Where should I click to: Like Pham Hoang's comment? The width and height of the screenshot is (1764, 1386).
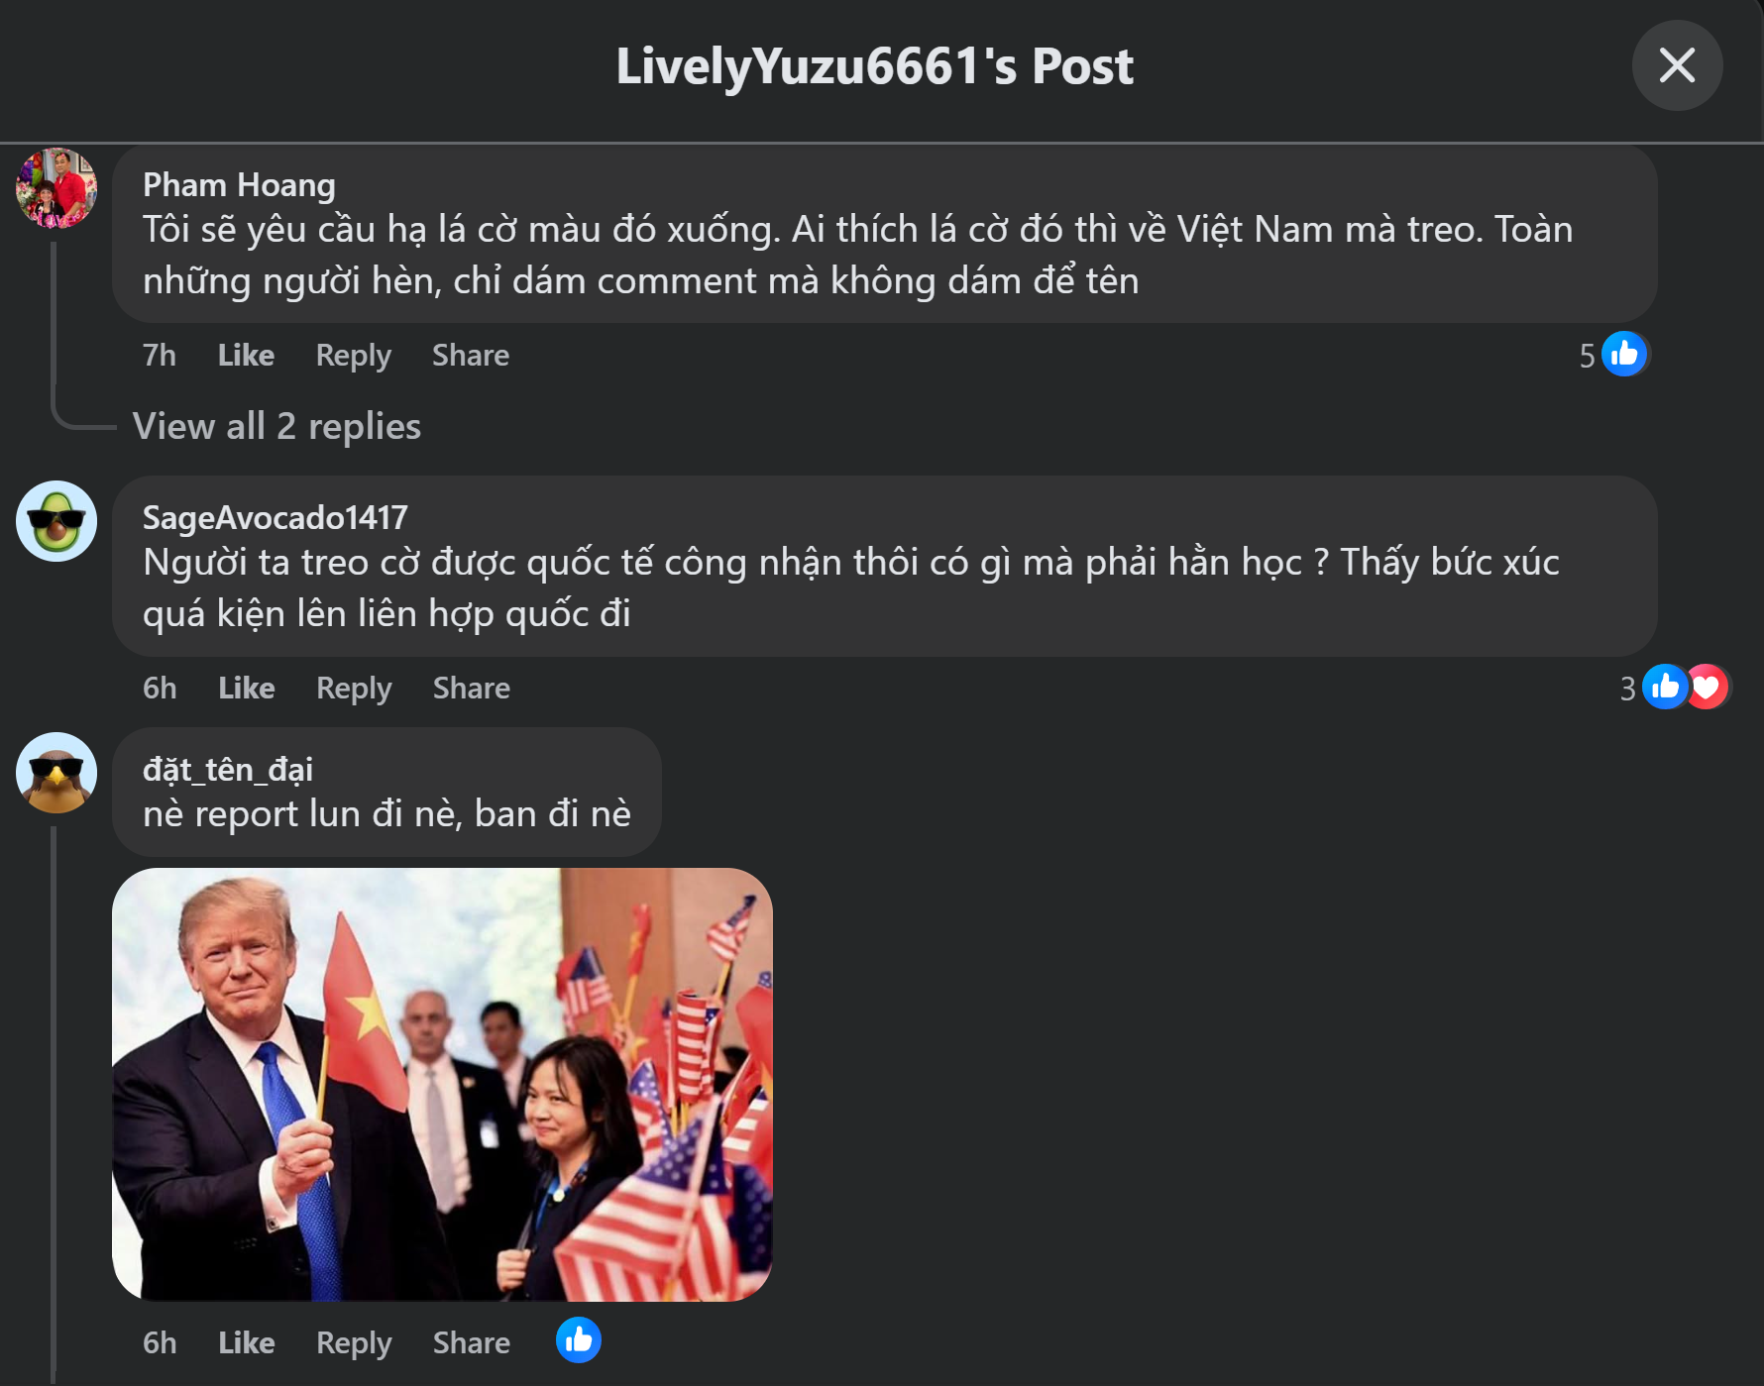[x=246, y=355]
